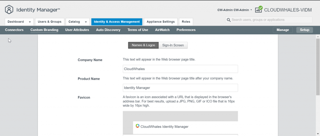Open the Dashboard tab

click(16, 22)
